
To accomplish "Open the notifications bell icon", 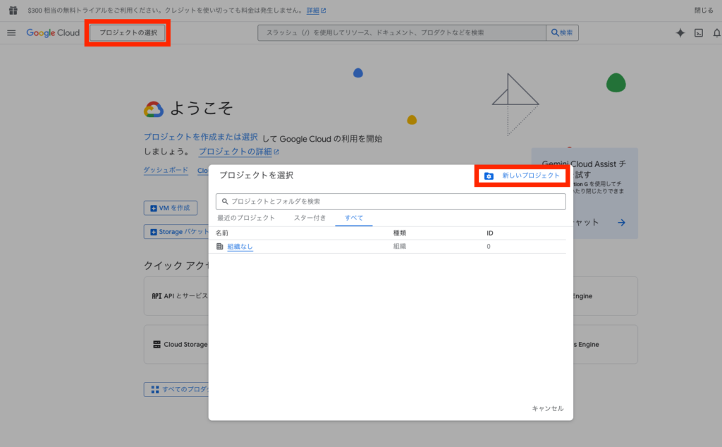I will 716,33.
